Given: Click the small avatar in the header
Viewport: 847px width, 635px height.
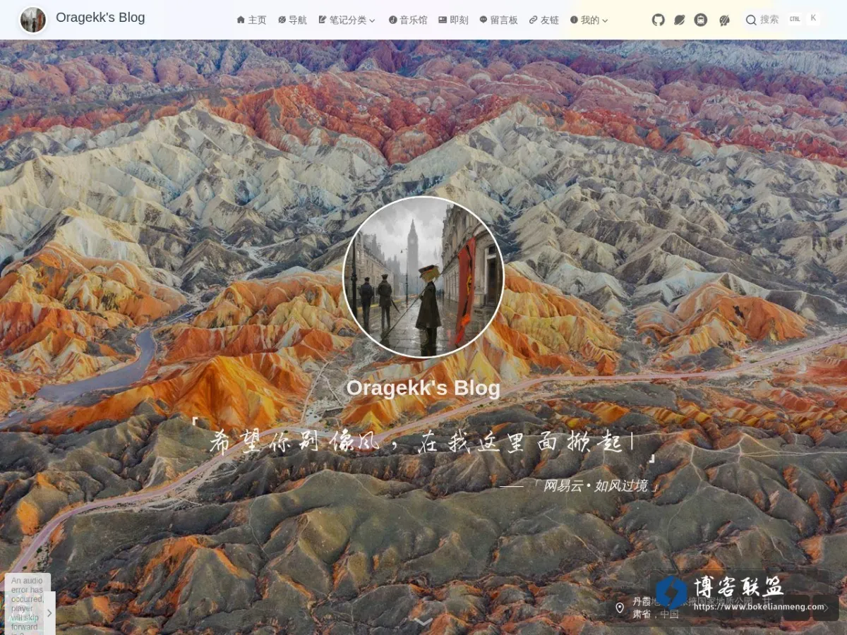Looking at the screenshot, I should 33,20.
